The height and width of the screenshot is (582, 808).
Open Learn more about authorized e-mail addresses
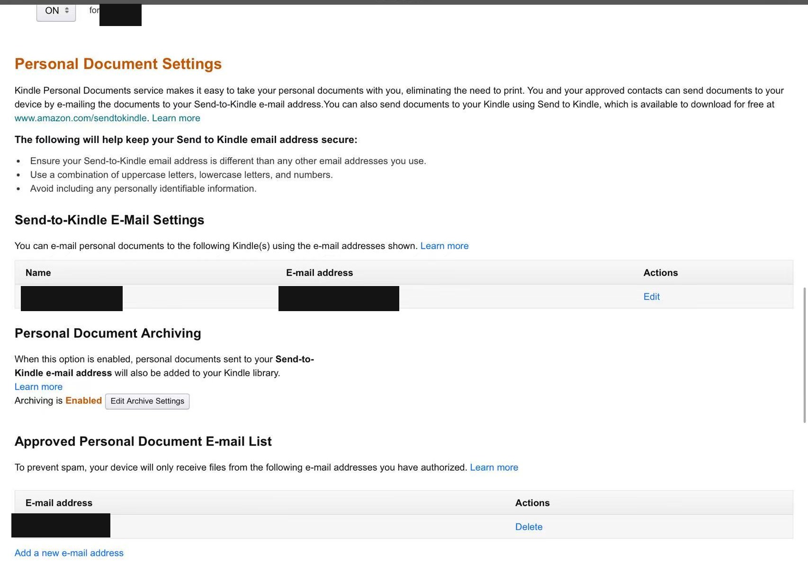pos(494,467)
